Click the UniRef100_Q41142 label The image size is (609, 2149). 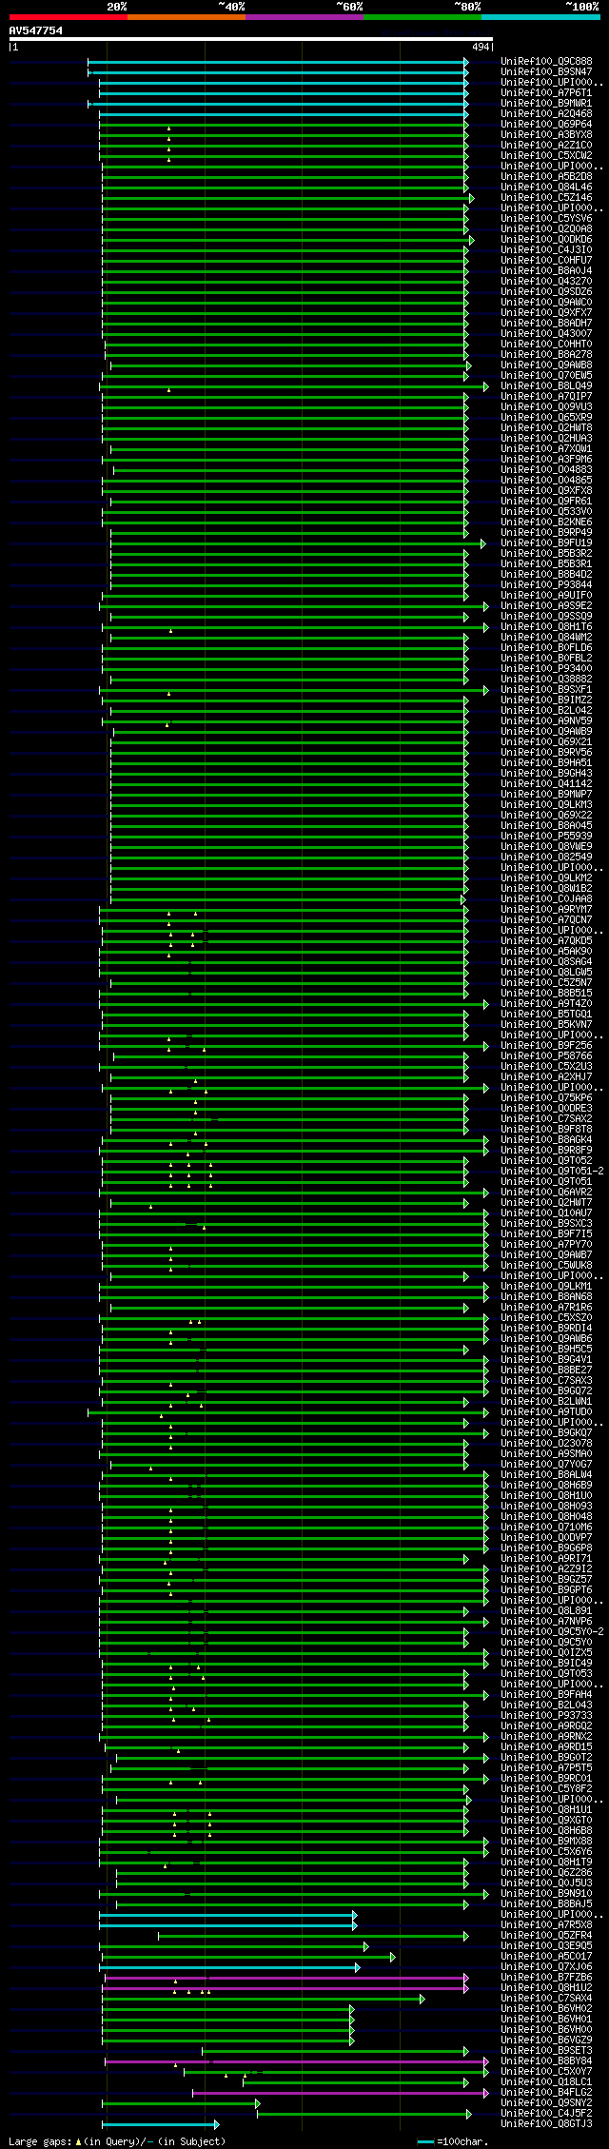[x=546, y=783]
